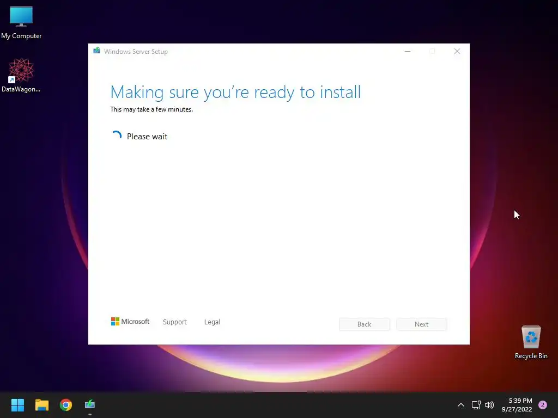This screenshot has width=558, height=418.
Task: Click the Windows Start button
Action: 17,405
